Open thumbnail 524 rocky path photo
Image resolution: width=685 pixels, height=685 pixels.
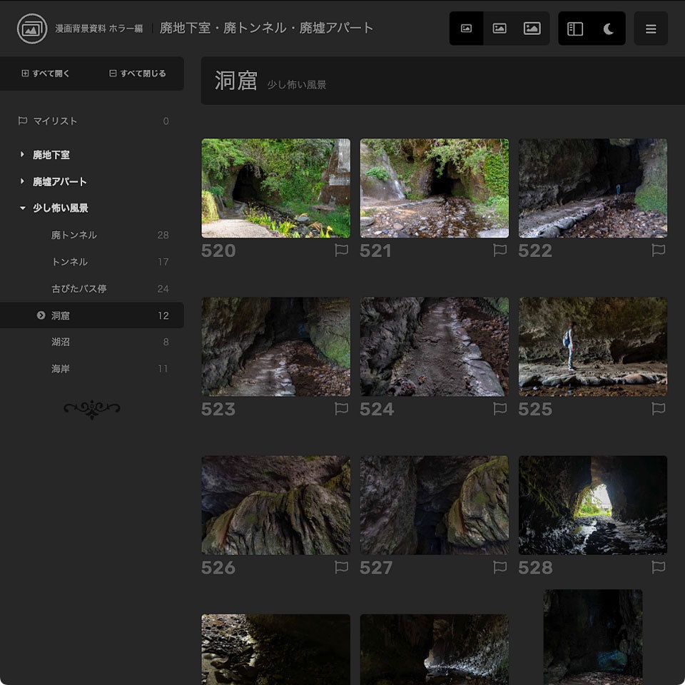click(x=435, y=347)
